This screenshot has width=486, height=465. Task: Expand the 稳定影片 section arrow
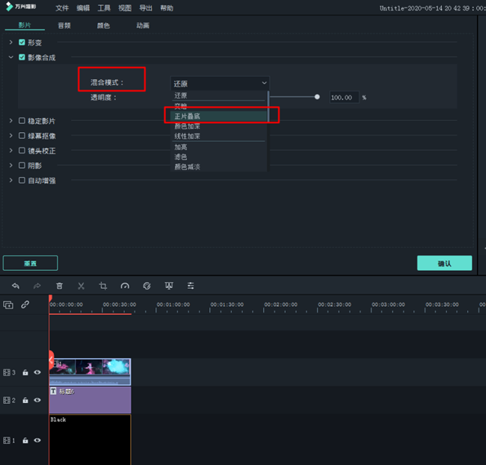click(11, 120)
